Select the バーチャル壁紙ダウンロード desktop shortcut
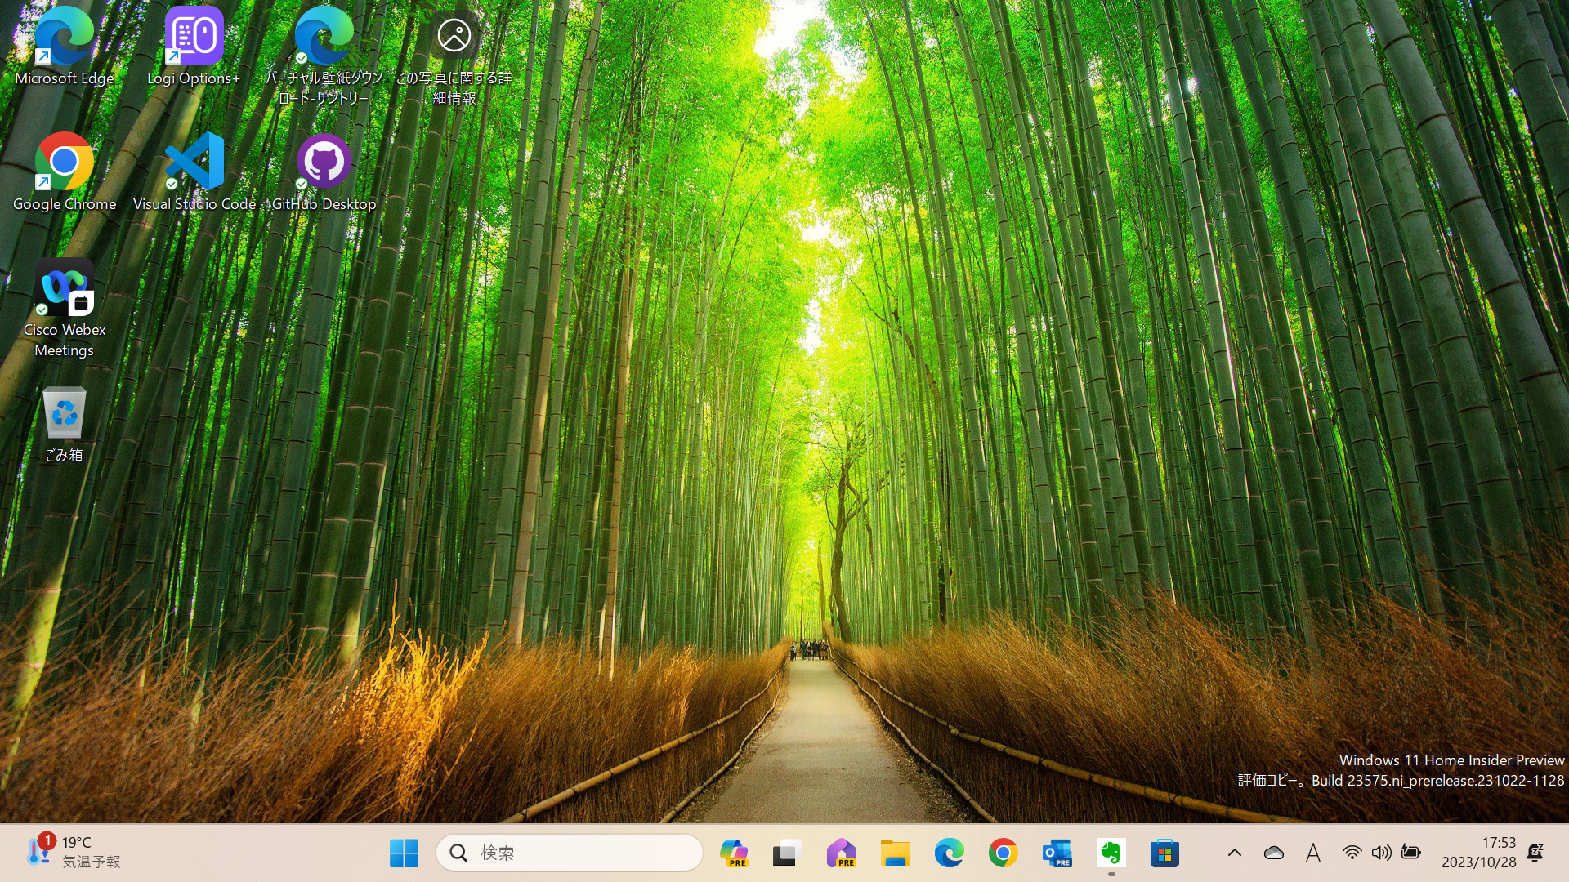The width and height of the screenshot is (1569, 882). pyautogui.click(x=324, y=56)
